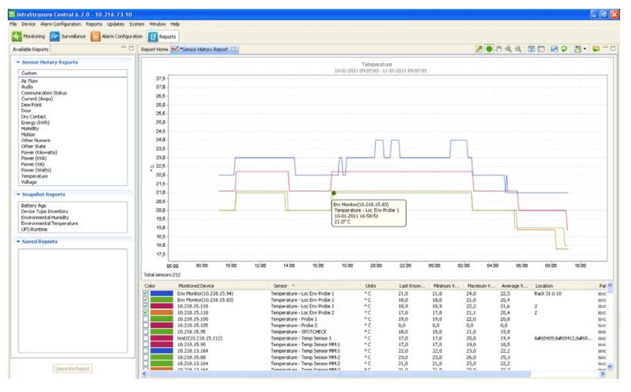631x392 pixels.
Task: Select the hand pan tool
Action: pyautogui.click(x=499, y=49)
